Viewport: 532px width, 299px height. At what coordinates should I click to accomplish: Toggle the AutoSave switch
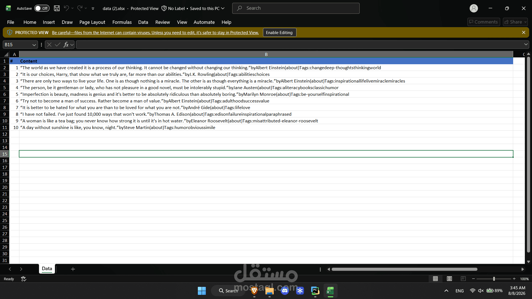point(42,8)
